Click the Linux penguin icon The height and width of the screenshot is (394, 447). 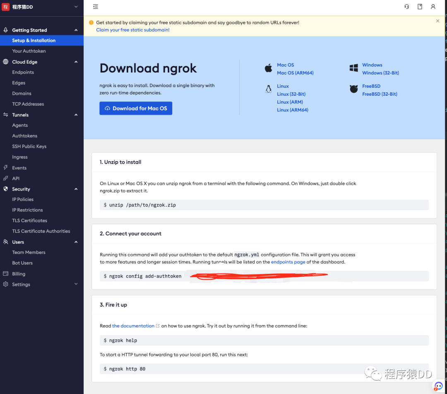[268, 89]
